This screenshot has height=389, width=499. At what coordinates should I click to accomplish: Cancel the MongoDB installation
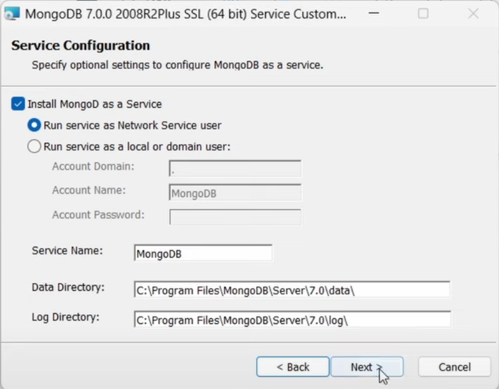[454, 367]
